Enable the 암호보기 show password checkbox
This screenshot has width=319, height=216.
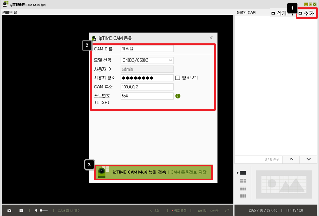(x=177, y=78)
